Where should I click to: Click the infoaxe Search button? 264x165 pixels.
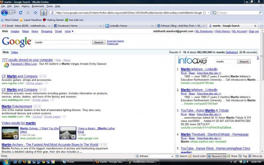click(x=244, y=62)
